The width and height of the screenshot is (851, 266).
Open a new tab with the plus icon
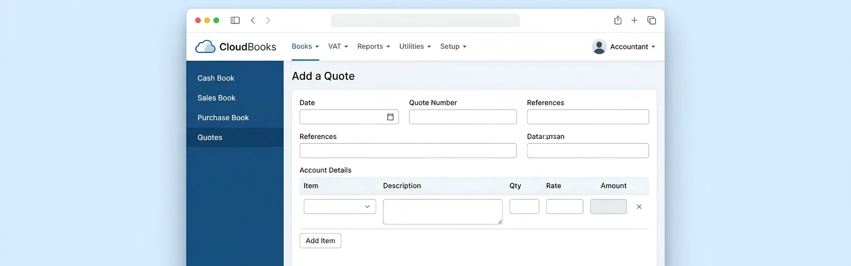coord(635,20)
